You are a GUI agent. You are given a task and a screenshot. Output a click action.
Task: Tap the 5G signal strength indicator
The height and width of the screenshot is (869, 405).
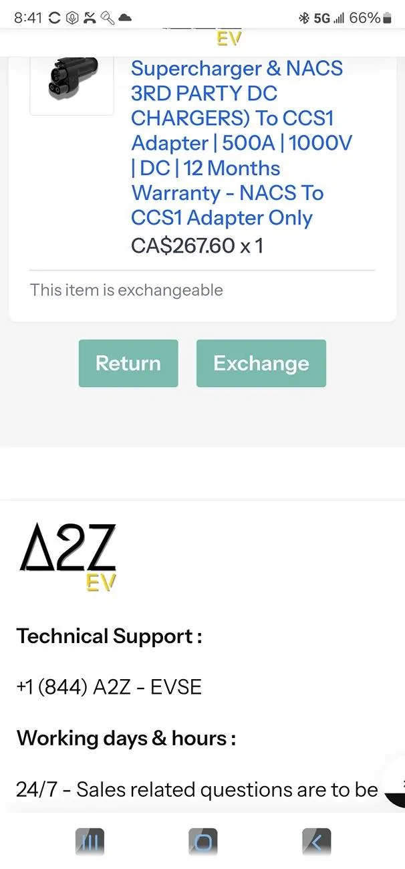point(329,18)
